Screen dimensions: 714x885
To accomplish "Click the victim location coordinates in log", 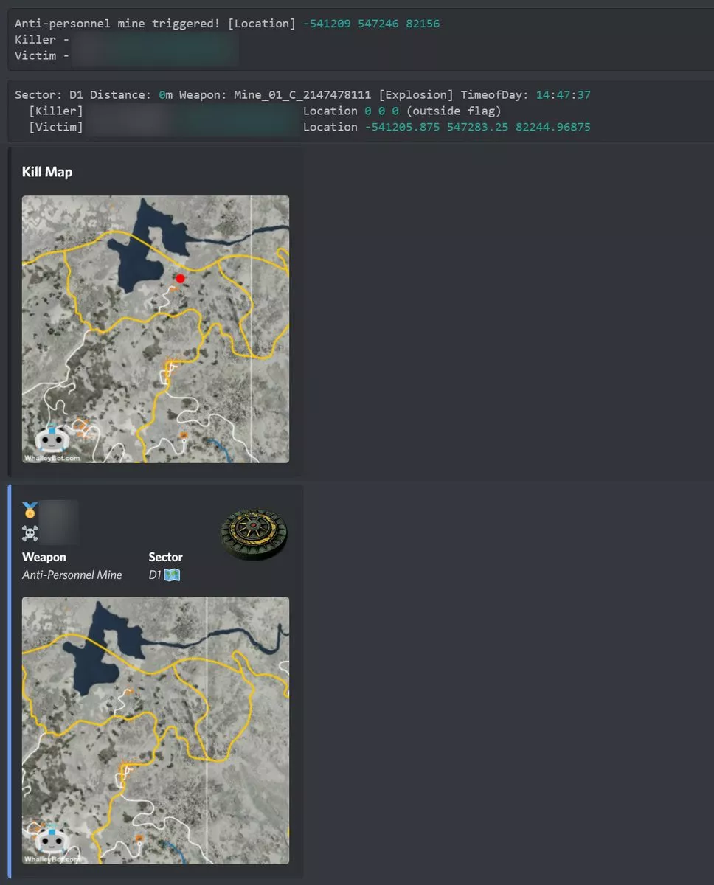I will (477, 127).
